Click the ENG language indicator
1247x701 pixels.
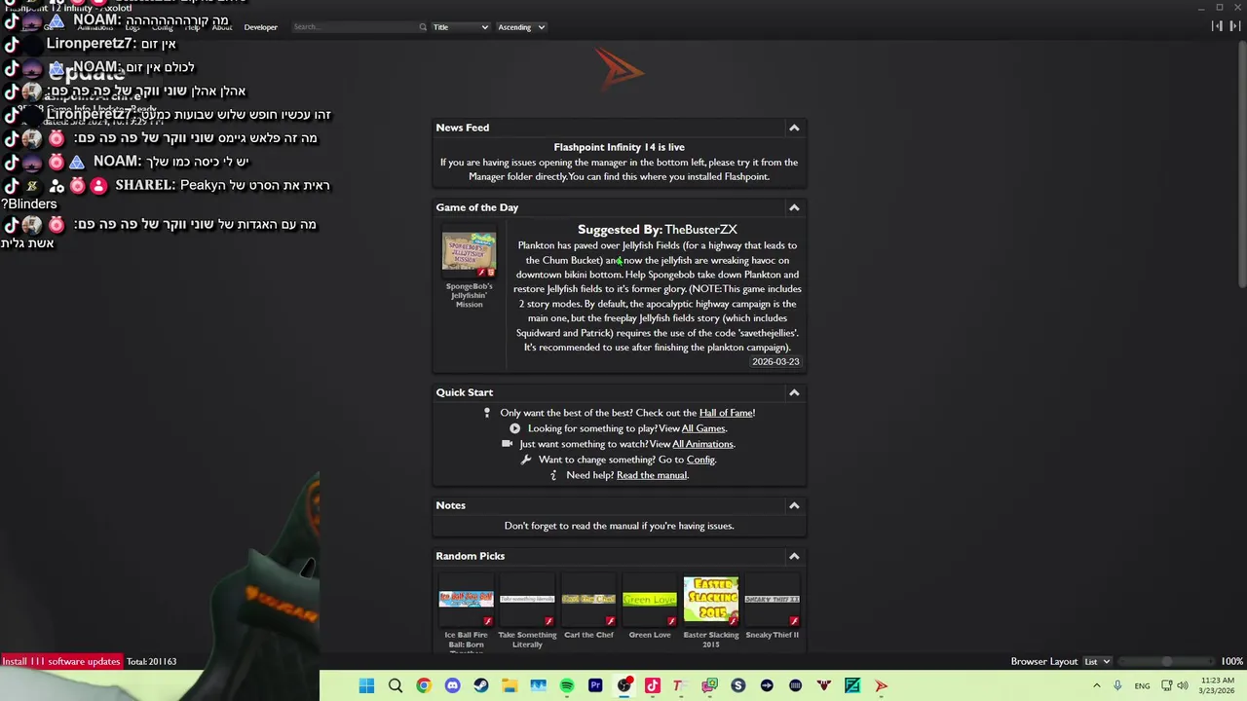tap(1142, 685)
